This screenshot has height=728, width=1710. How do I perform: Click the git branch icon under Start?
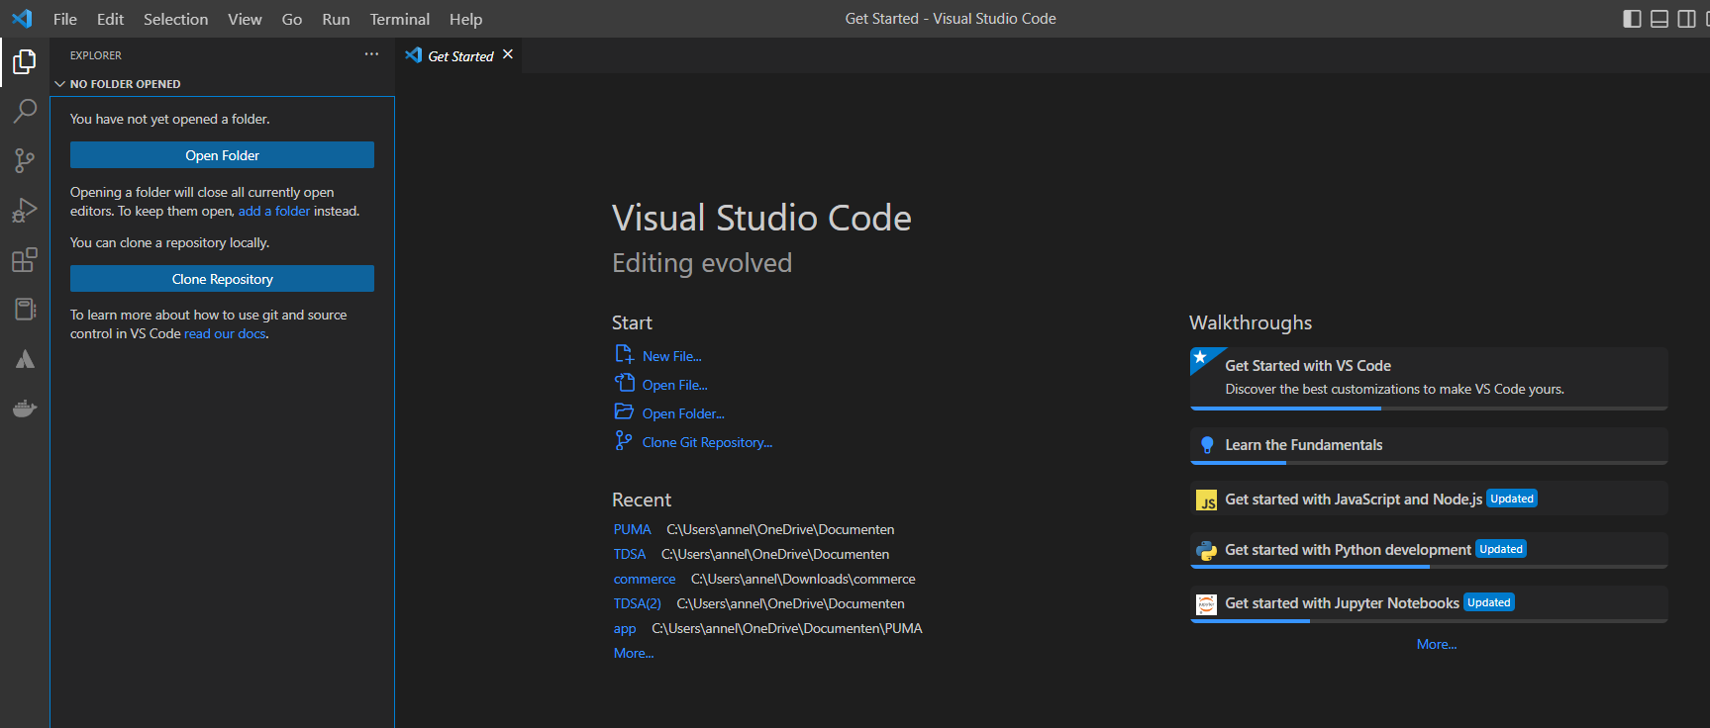(624, 440)
